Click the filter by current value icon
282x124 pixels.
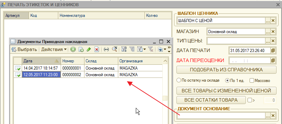pos(132,49)
